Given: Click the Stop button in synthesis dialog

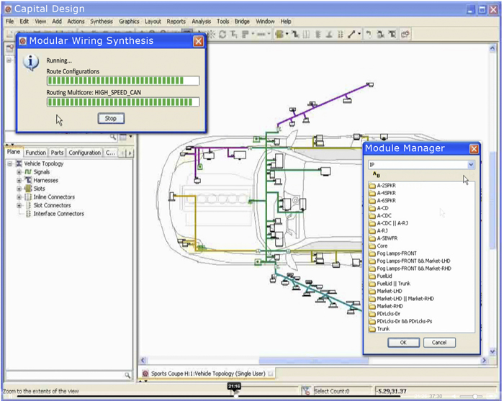Looking at the screenshot, I should click(111, 118).
